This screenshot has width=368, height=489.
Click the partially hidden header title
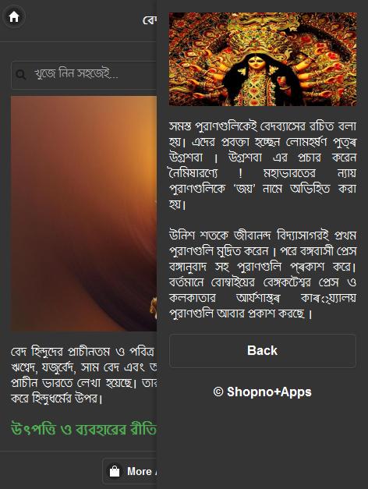[150, 20]
